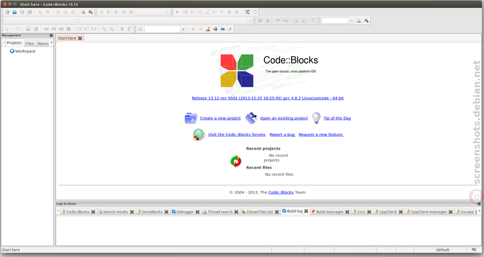Image resolution: width=484 pixels, height=257 pixels.
Task: Click Management tabs left scroll arrow
Action: (4, 42)
